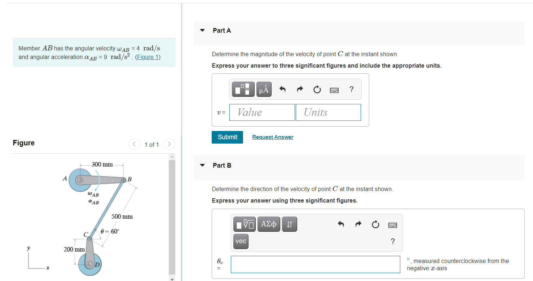Click the up-down arrows icon in Part B

coord(289,225)
